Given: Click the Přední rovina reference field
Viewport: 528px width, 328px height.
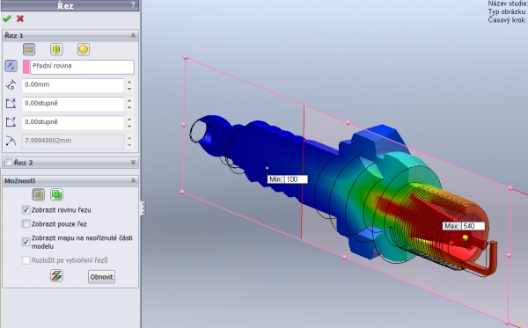Looking at the screenshot, I should [x=82, y=67].
